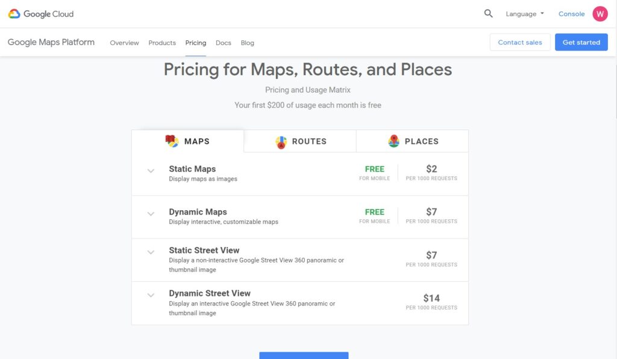This screenshot has height=359, width=617.
Task: Click the $7 price for Dynamic Maps
Action: pyautogui.click(x=431, y=212)
